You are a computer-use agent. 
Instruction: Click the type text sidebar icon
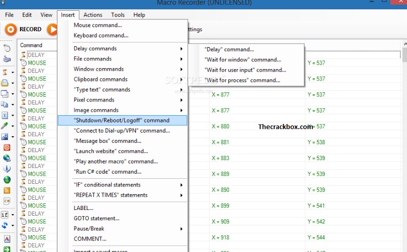pos(5,115)
